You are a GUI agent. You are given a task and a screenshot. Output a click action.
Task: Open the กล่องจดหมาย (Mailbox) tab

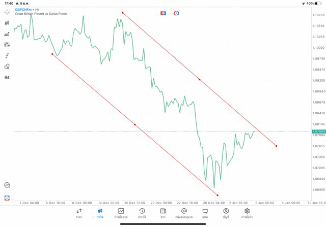(184, 213)
